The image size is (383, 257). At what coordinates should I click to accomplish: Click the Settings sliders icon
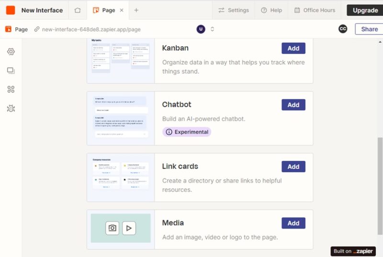221,10
